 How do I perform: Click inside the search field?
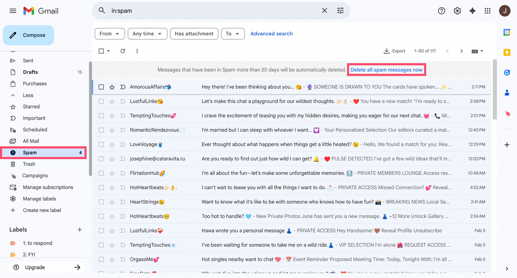click(x=186, y=11)
